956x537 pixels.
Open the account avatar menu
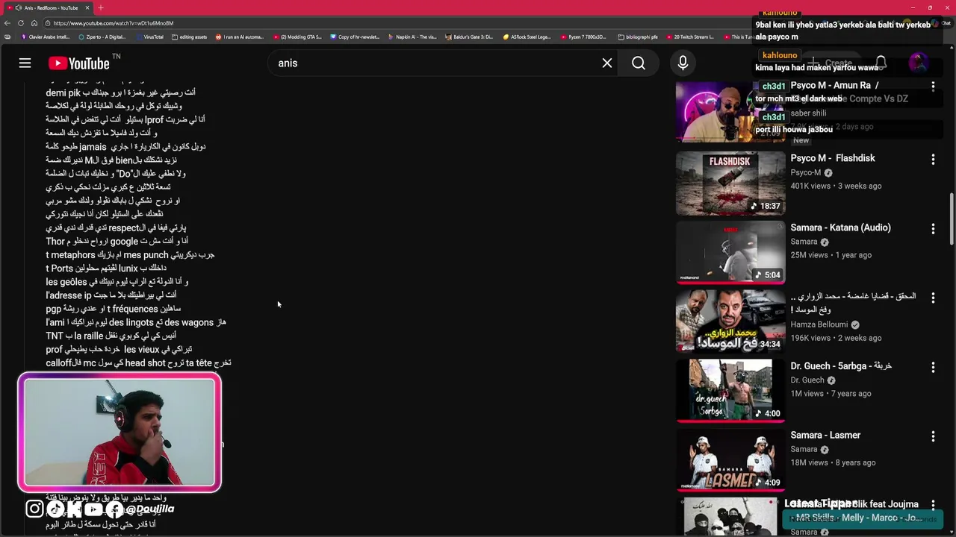pyautogui.click(x=918, y=63)
